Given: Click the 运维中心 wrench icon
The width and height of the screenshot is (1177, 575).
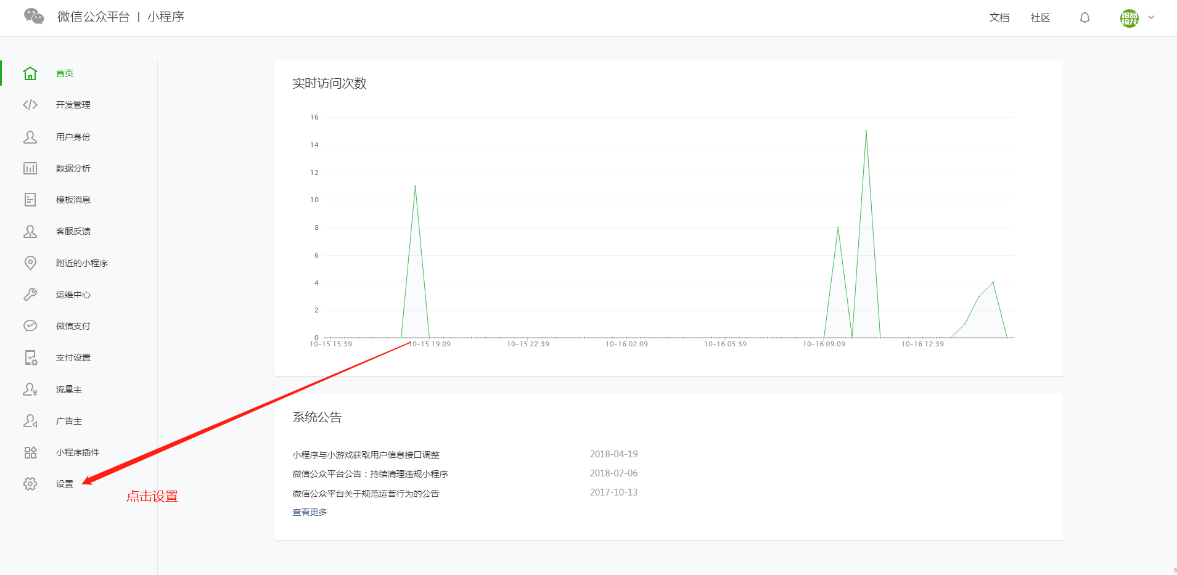Looking at the screenshot, I should tap(30, 295).
